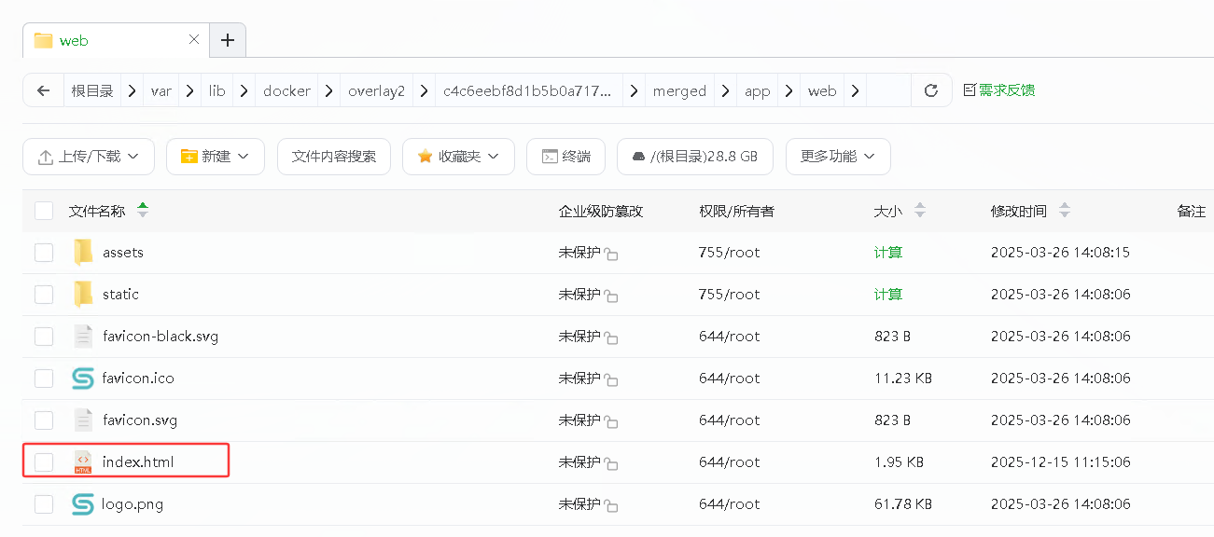Click lock icon in the static row
The height and width of the screenshot is (537, 1214).
click(611, 296)
